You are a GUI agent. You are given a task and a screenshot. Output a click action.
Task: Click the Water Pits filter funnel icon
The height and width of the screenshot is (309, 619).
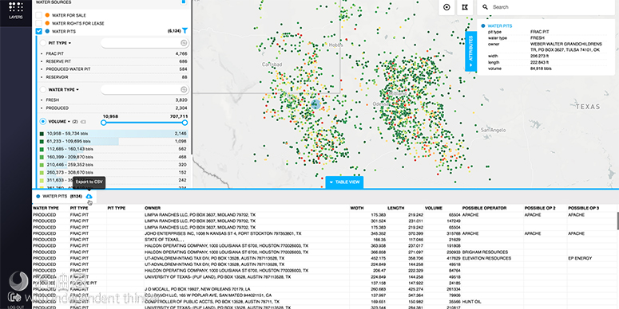pyautogui.click(x=185, y=31)
